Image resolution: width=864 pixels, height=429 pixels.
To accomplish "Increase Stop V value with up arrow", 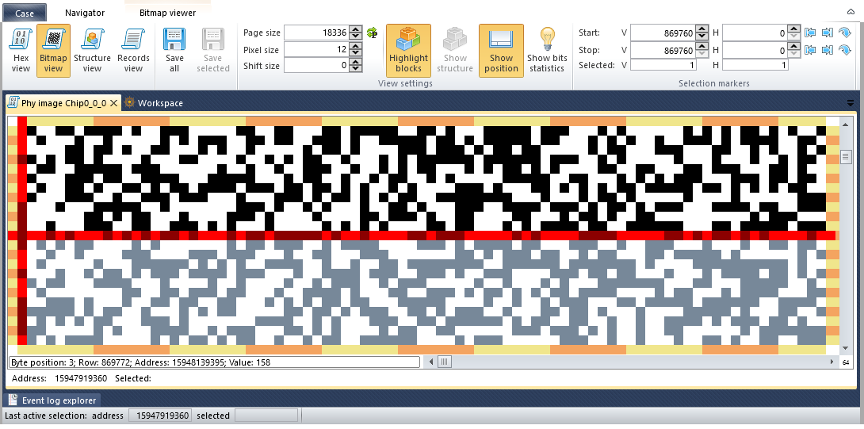I will click(x=702, y=47).
